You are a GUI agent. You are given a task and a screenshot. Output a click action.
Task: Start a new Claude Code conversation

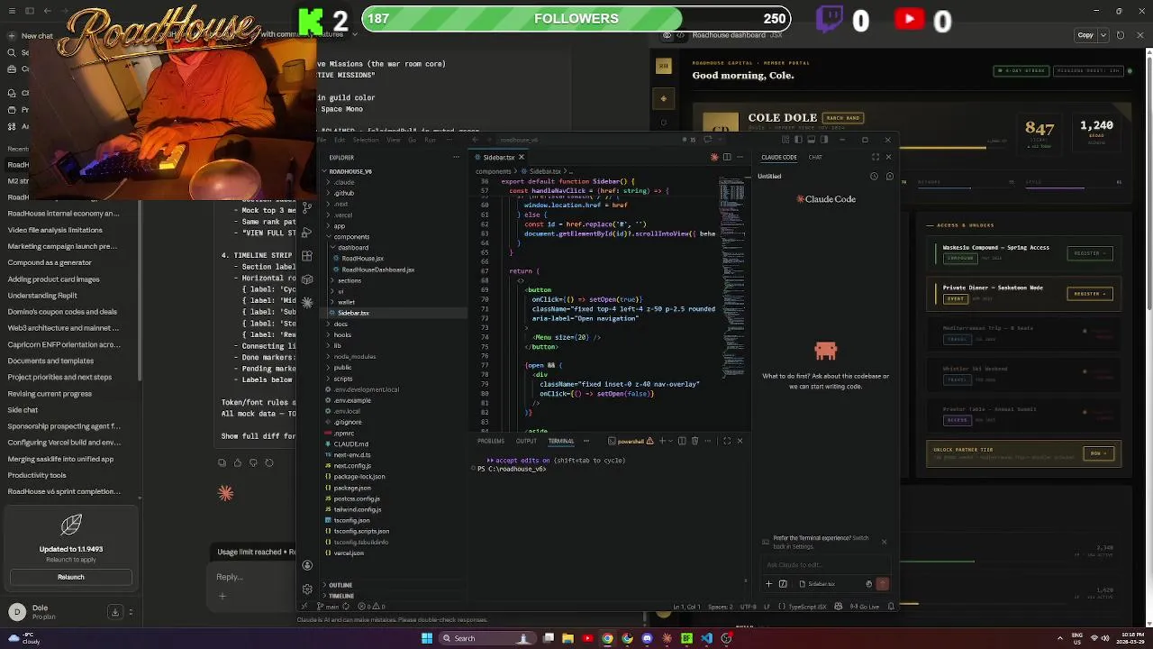(x=890, y=177)
